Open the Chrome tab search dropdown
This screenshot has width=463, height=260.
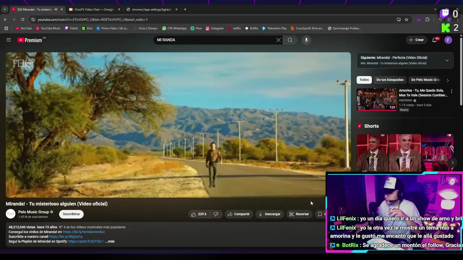tap(5, 9)
